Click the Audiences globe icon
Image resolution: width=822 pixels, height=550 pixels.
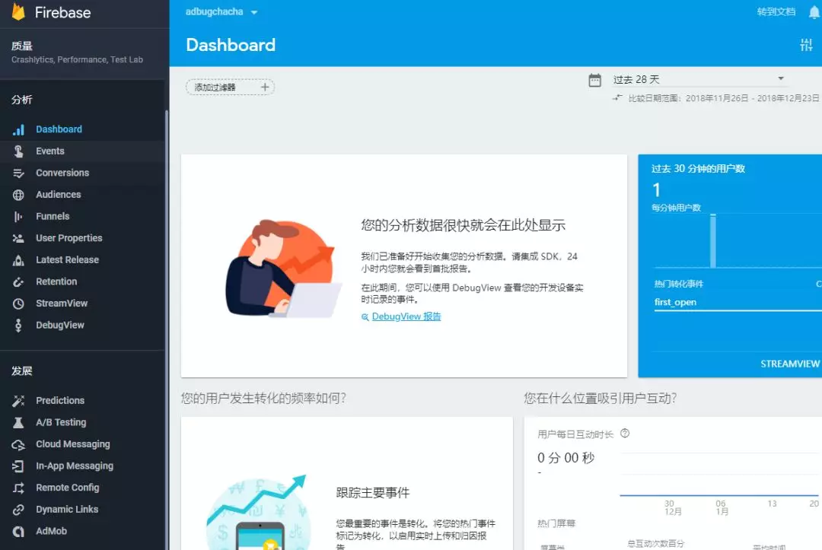(19, 195)
